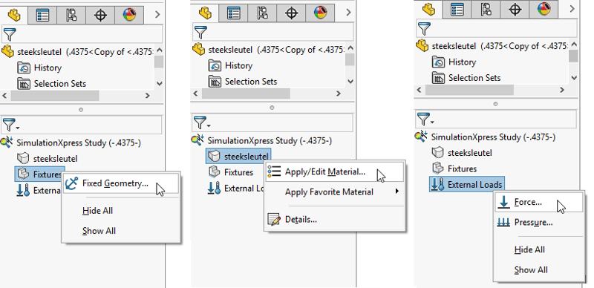Image resolution: width=594 pixels, height=288 pixels.
Task: Open FeatureManager tab in the Force menu panel
Action: (428, 9)
